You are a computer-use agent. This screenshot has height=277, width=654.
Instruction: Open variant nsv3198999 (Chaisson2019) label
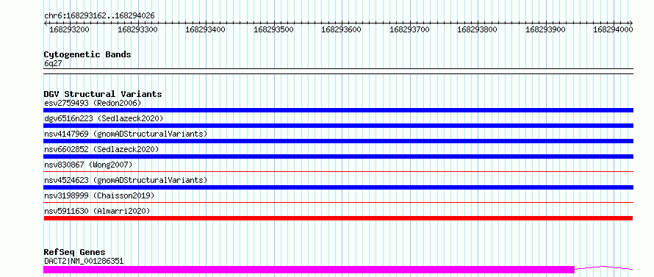point(99,195)
